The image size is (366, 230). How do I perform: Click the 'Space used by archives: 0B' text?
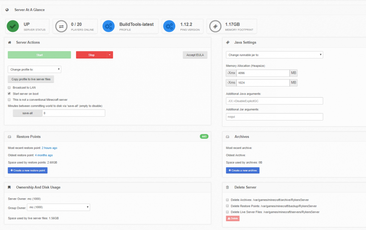click(x=244, y=162)
